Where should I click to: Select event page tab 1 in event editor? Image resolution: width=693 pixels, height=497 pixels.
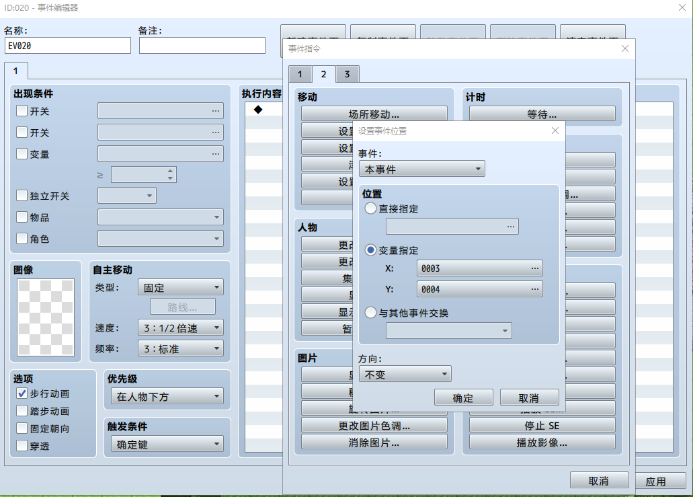(x=16, y=71)
